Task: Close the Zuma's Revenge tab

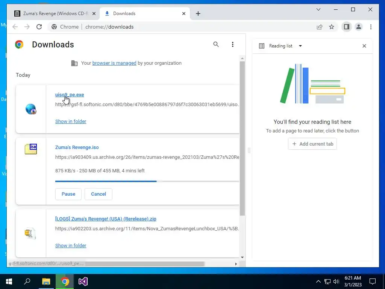Action: point(94,14)
